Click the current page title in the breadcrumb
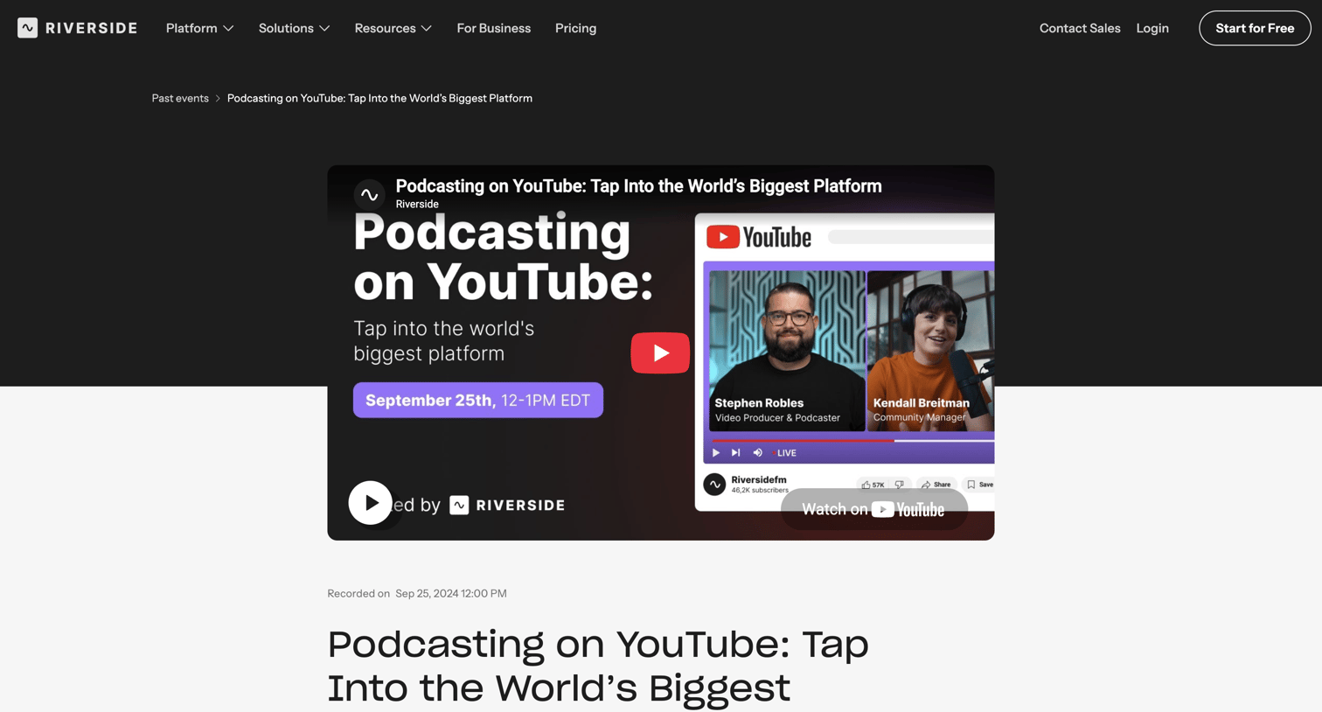This screenshot has width=1322, height=712. 379,98
